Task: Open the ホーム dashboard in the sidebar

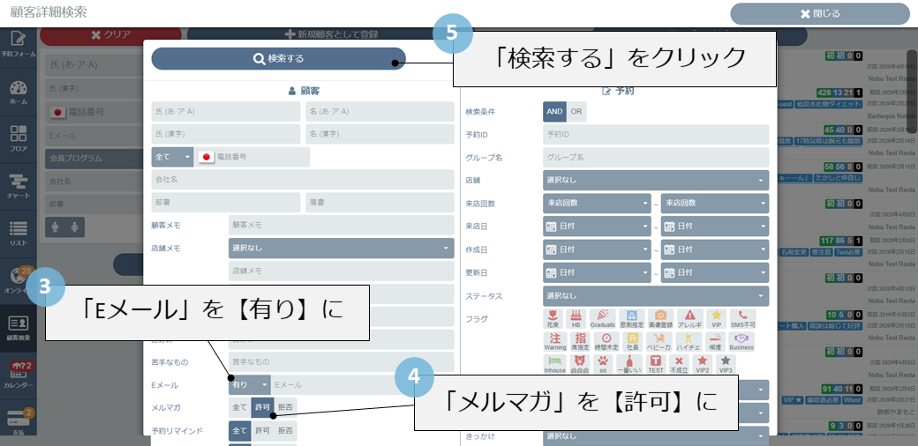Action: [18, 93]
